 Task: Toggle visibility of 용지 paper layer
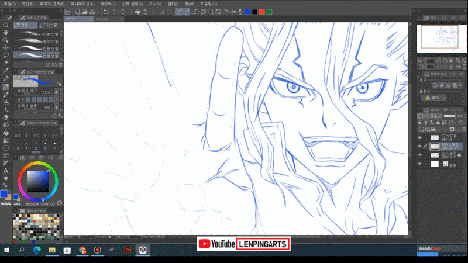tap(419, 164)
